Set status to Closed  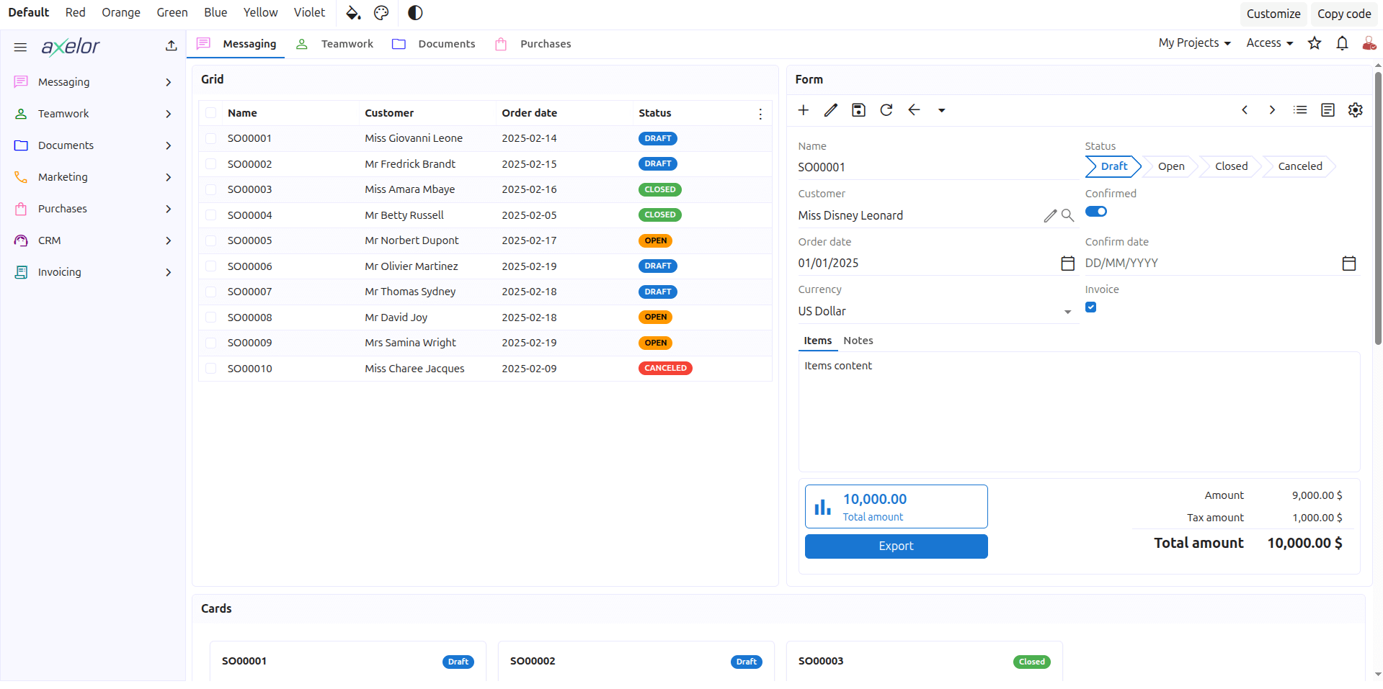click(x=1231, y=166)
